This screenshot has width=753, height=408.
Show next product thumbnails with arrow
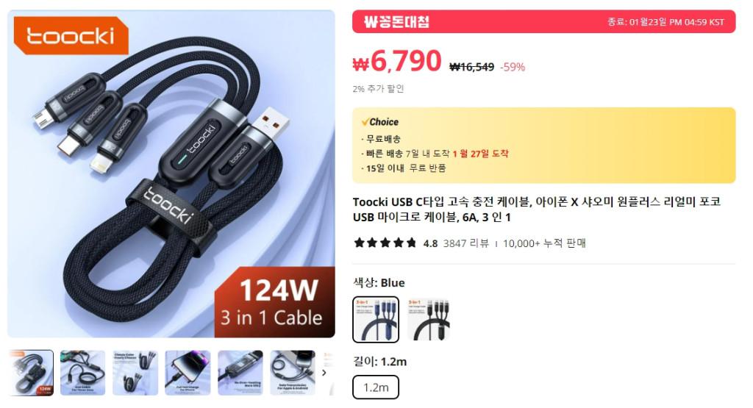(324, 373)
